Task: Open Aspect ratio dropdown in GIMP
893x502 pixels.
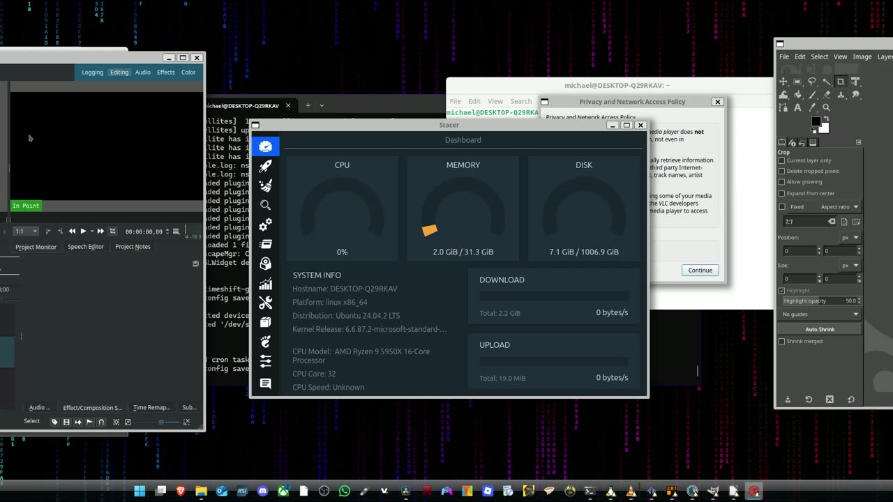Action: 839,206
